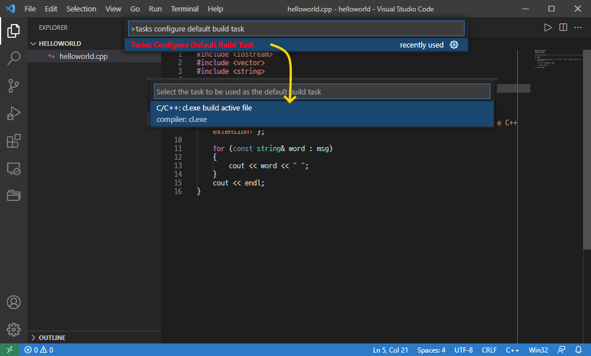This screenshot has width=591, height=356.
Task: Change encoding via UTF-8 in status bar
Action: coord(463,350)
